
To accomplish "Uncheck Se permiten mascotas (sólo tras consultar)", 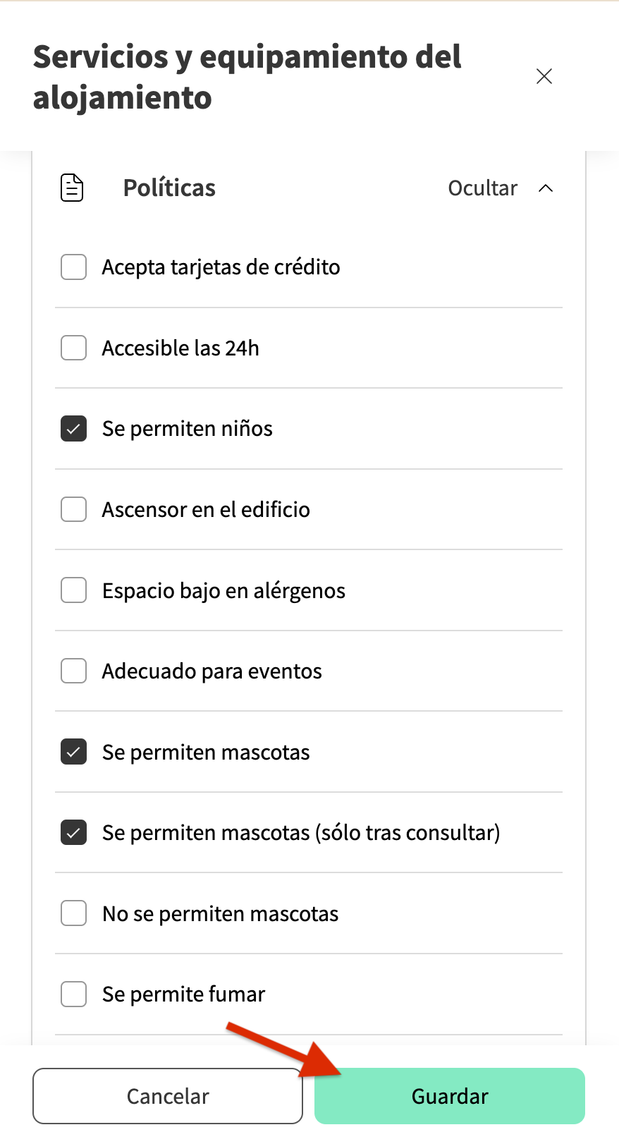I will 73,832.
